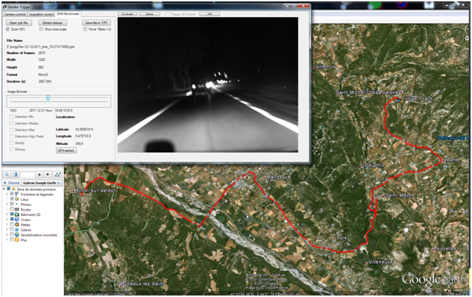
Task: Toggle the Force 16bits->12 checkbox
Action: [x=85, y=29]
